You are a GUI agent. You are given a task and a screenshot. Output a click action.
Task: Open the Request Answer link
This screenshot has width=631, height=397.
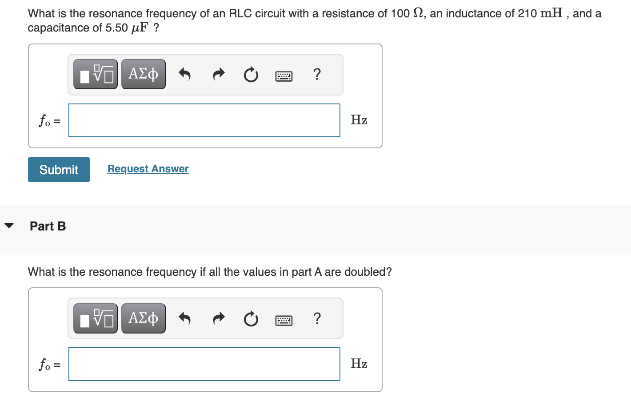pos(148,169)
